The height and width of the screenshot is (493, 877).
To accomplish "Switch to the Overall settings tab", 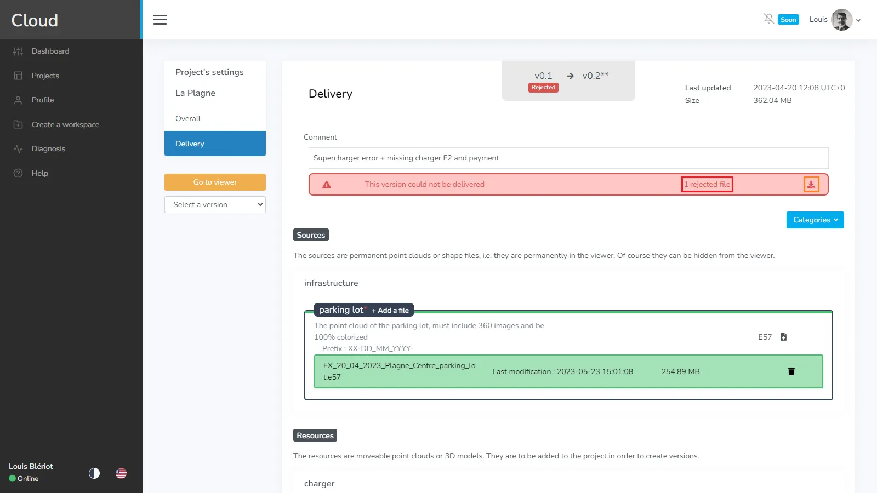I will pyautogui.click(x=187, y=118).
